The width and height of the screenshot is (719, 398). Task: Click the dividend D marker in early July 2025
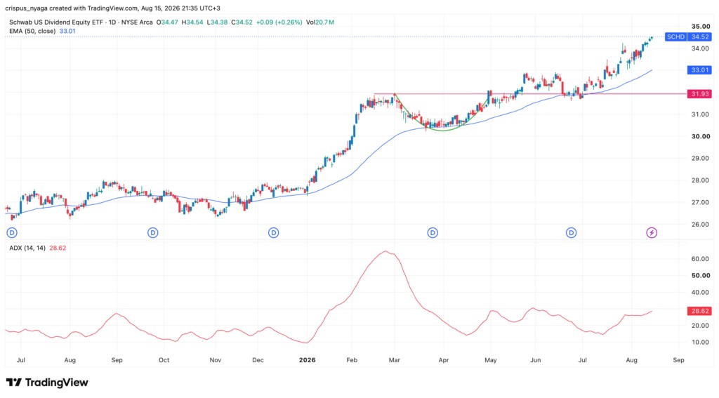pos(12,233)
